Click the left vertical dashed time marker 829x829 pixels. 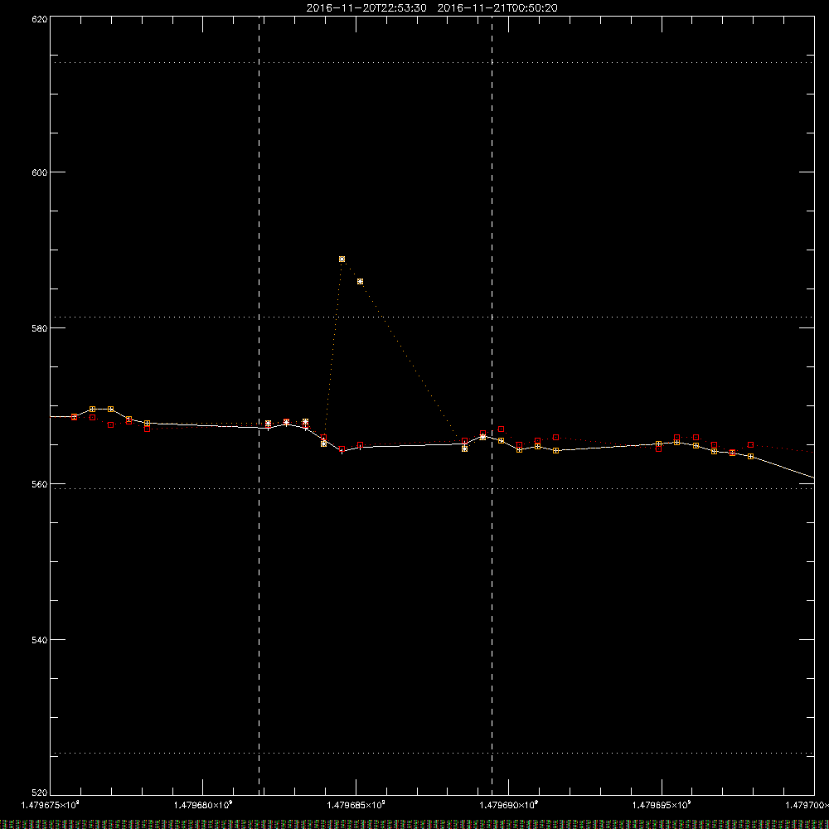(259, 405)
